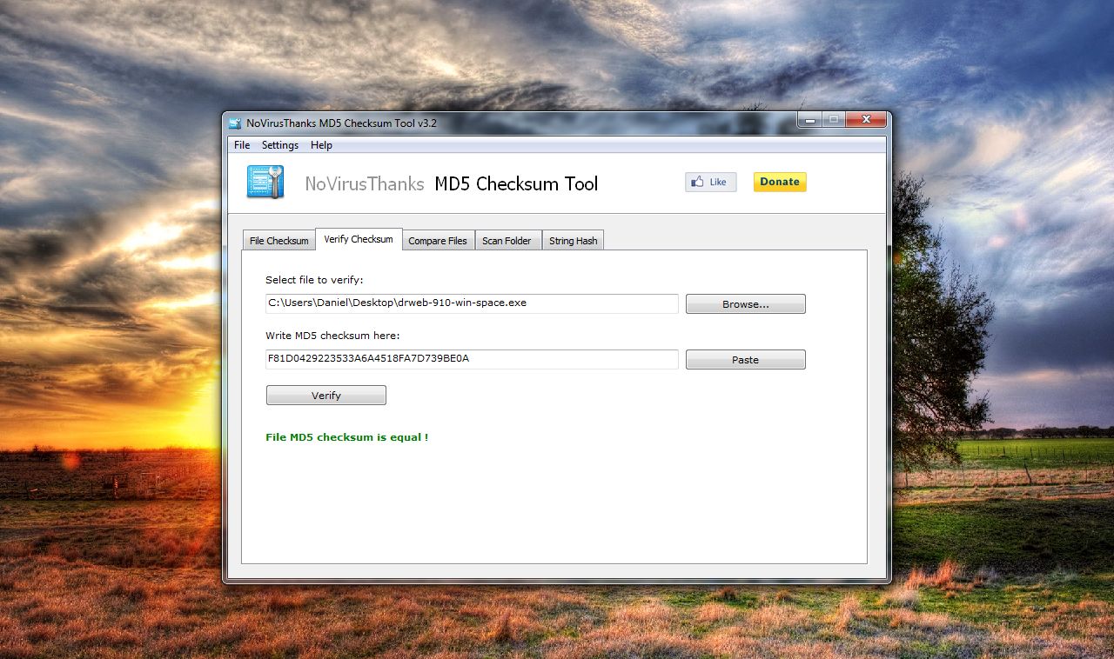Switch to the Compare Files tab
Viewport: 1114px width, 659px height.
[x=438, y=241]
